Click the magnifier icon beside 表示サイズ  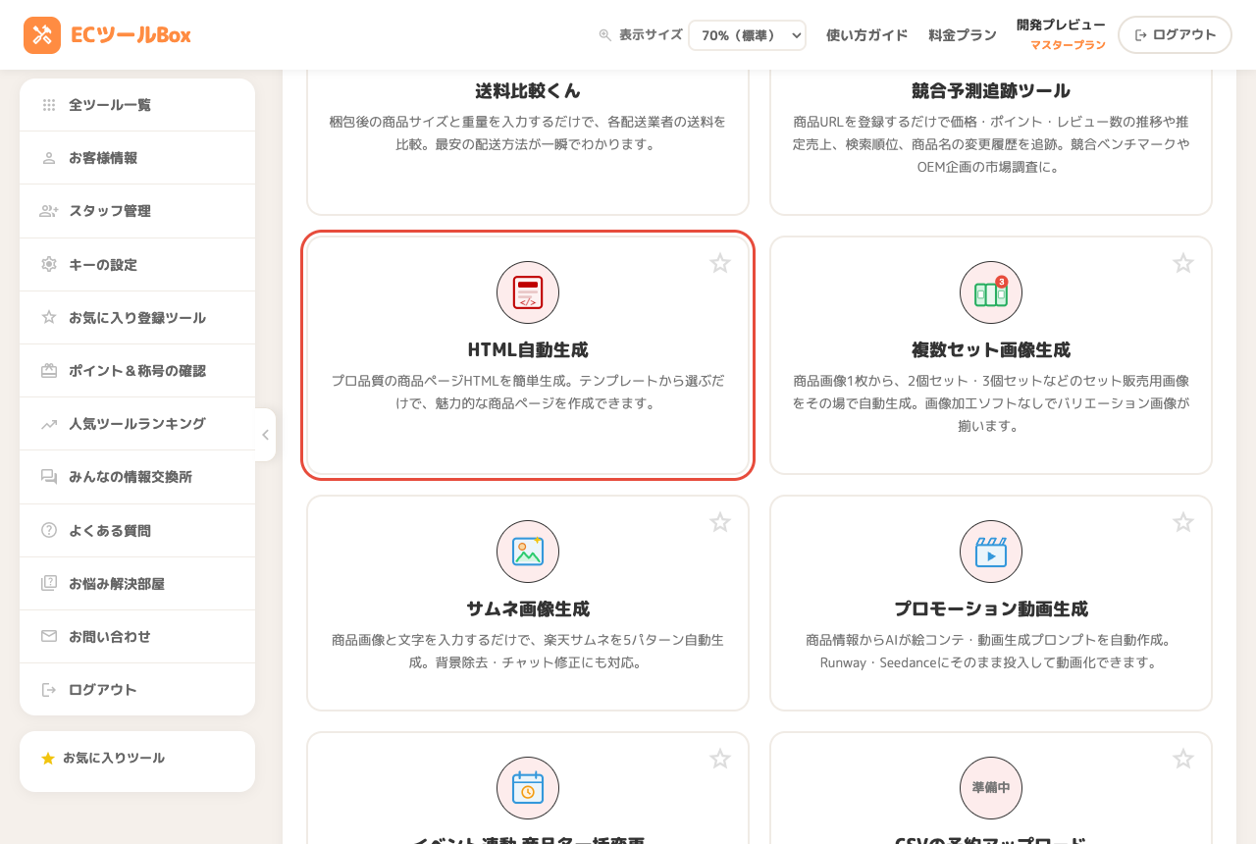point(605,35)
